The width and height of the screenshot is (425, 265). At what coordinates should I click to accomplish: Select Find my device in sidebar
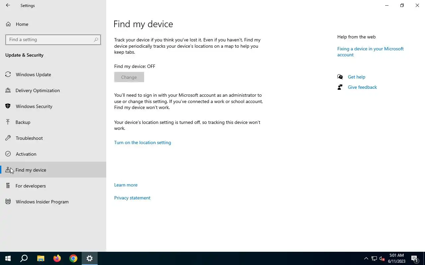(x=53, y=170)
